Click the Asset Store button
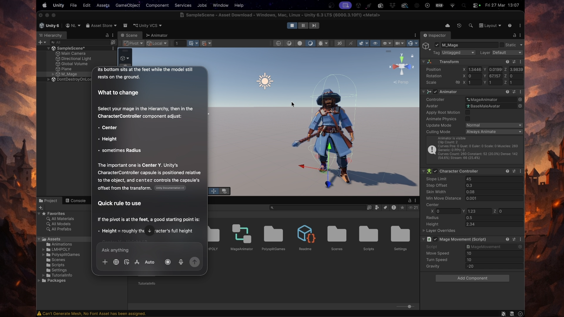564x317 pixels. point(101,26)
